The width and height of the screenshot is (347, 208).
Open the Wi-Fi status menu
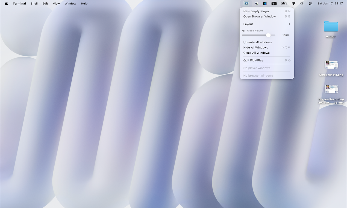[x=294, y=4]
